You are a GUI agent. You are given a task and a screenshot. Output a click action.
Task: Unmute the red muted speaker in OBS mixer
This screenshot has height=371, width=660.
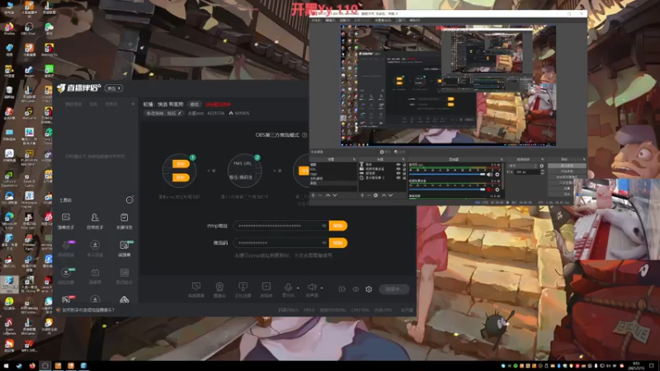click(489, 190)
